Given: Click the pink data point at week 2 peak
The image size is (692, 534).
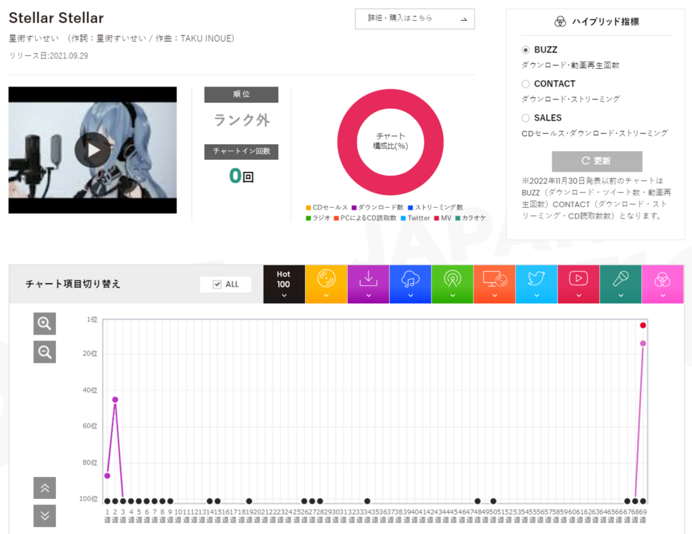Looking at the screenshot, I should (115, 399).
